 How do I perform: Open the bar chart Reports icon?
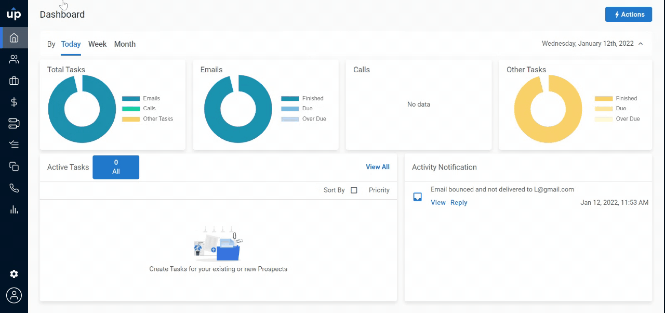coord(14,210)
